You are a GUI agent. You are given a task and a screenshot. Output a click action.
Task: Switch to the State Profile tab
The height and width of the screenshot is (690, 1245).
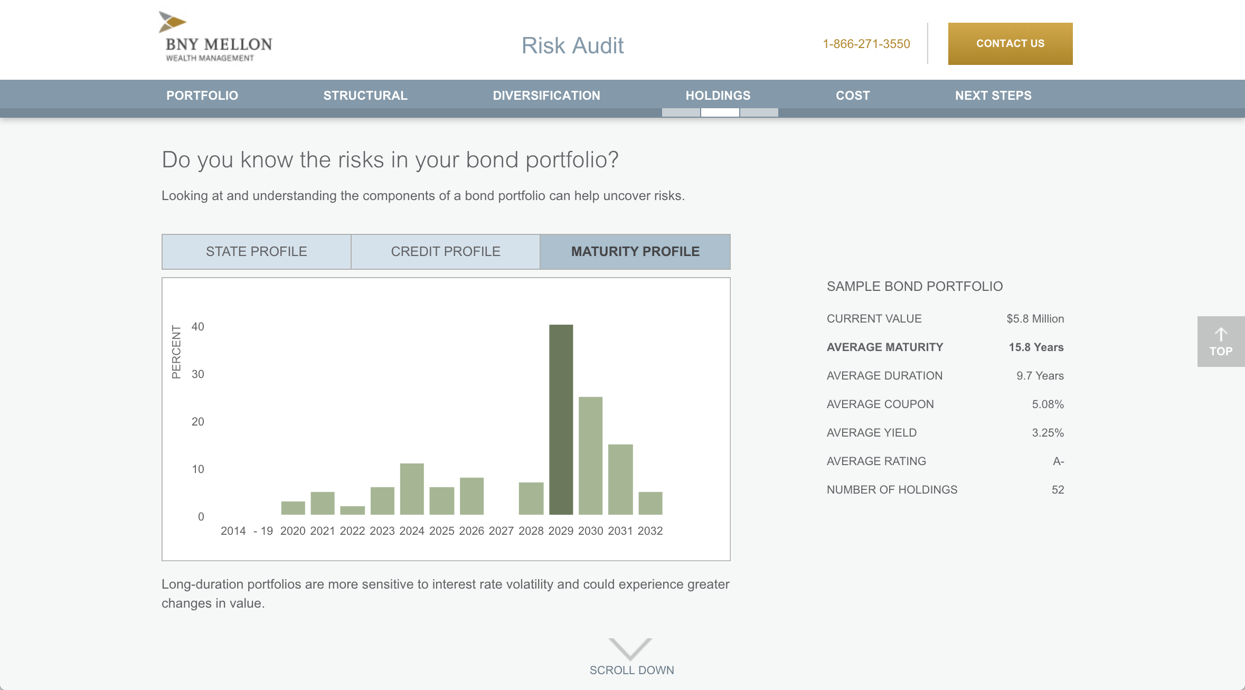[x=256, y=252]
